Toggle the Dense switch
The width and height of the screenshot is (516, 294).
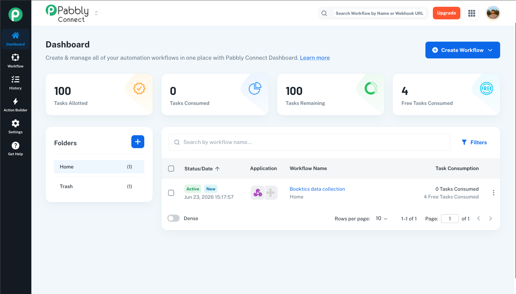(x=173, y=218)
